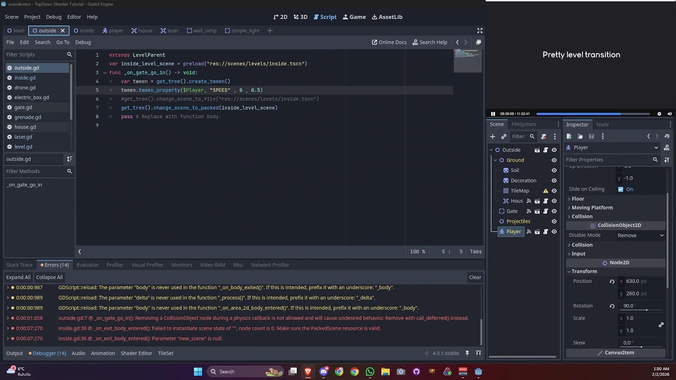Open script attached to Player node
The width and height of the screenshot is (676, 380).
click(546, 232)
